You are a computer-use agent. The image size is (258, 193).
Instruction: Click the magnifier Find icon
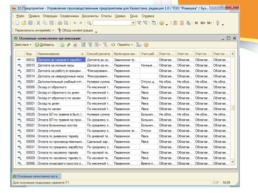pyautogui.click(x=89, y=23)
